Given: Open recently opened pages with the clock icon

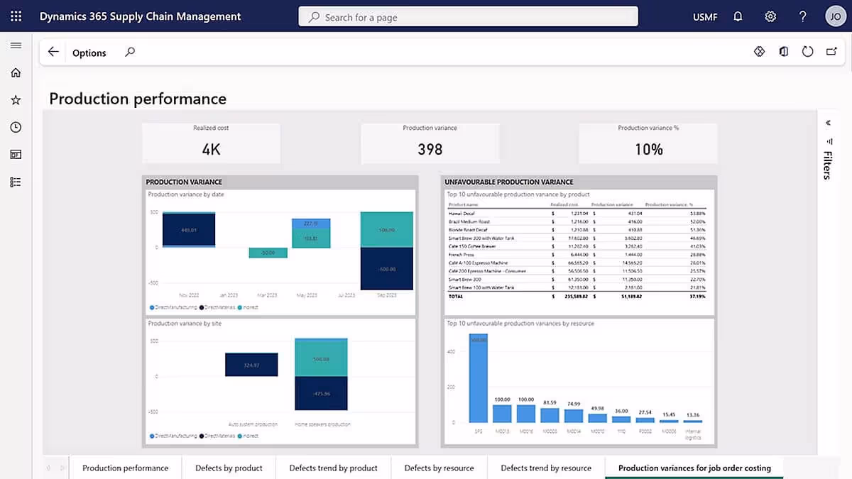Looking at the screenshot, I should [16, 127].
